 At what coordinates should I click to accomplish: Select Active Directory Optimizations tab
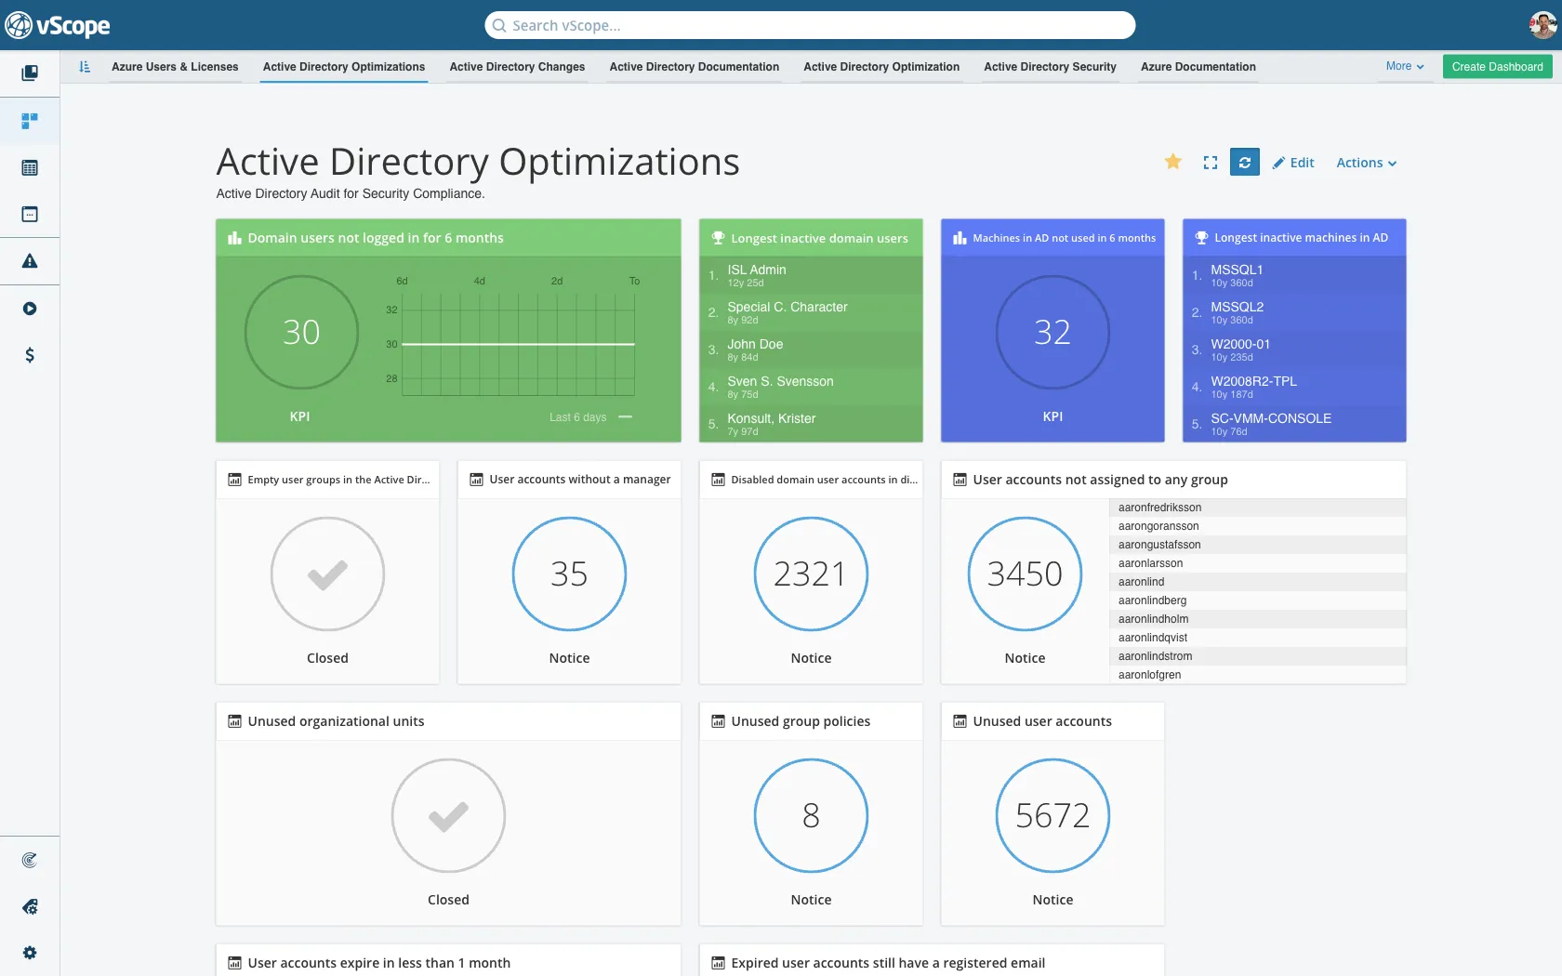tap(344, 67)
